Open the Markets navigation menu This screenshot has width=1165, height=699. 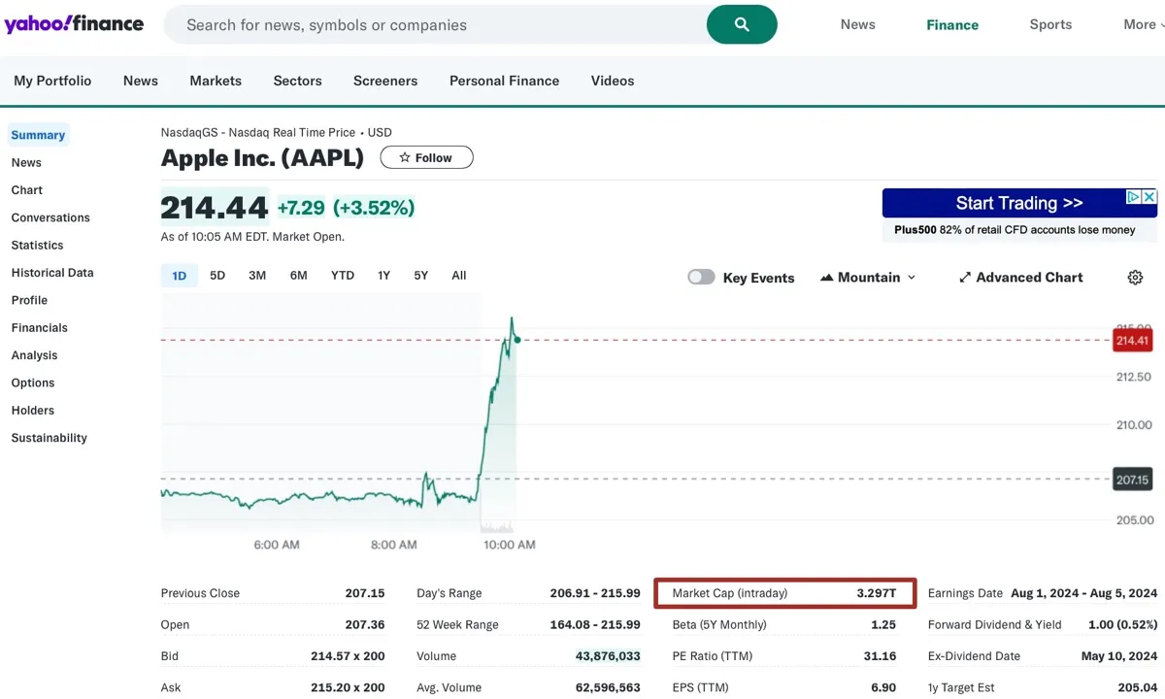click(x=216, y=81)
